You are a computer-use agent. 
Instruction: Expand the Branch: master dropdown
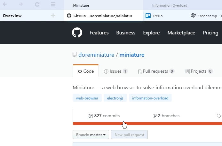pos(91,135)
